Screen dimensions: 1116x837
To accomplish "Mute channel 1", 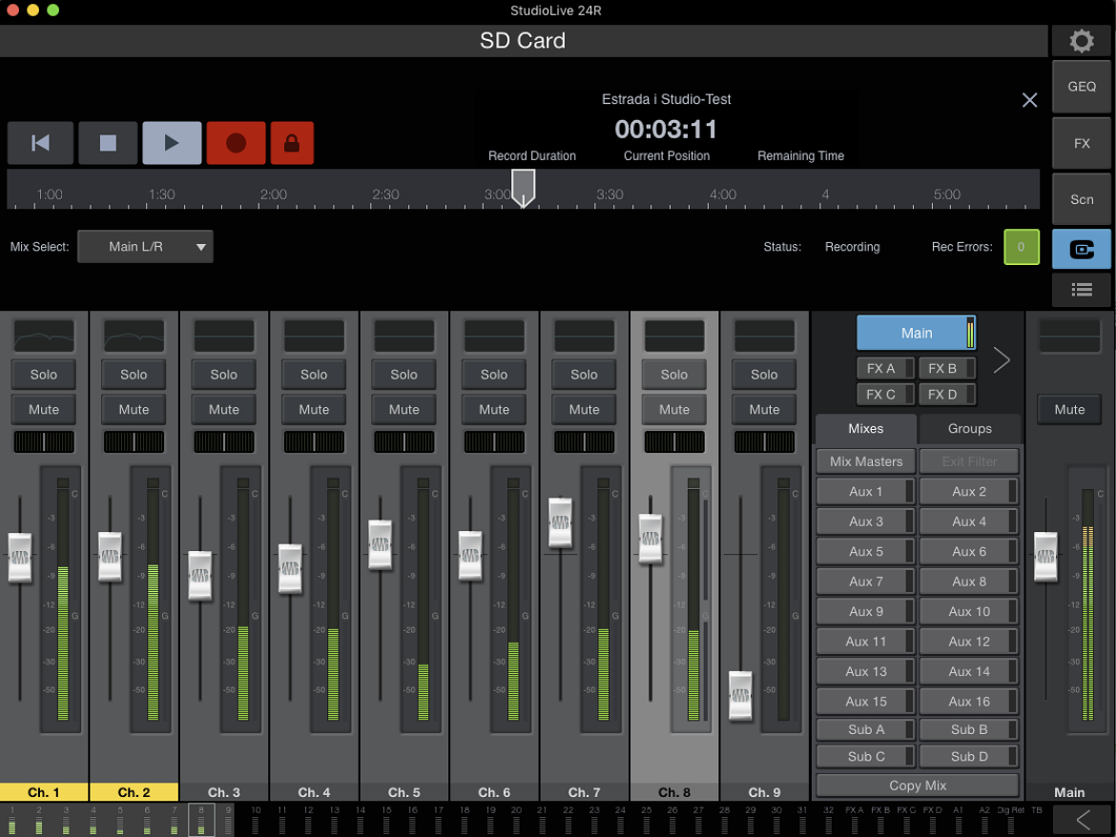I will [x=44, y=410].
